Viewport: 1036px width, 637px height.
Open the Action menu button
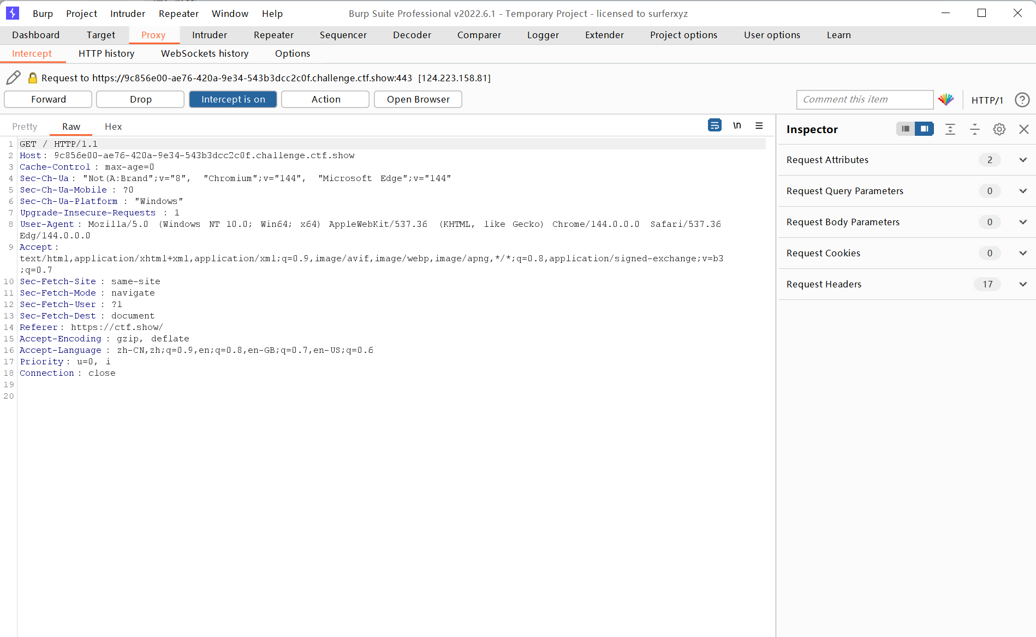click(x=325, y=99)
